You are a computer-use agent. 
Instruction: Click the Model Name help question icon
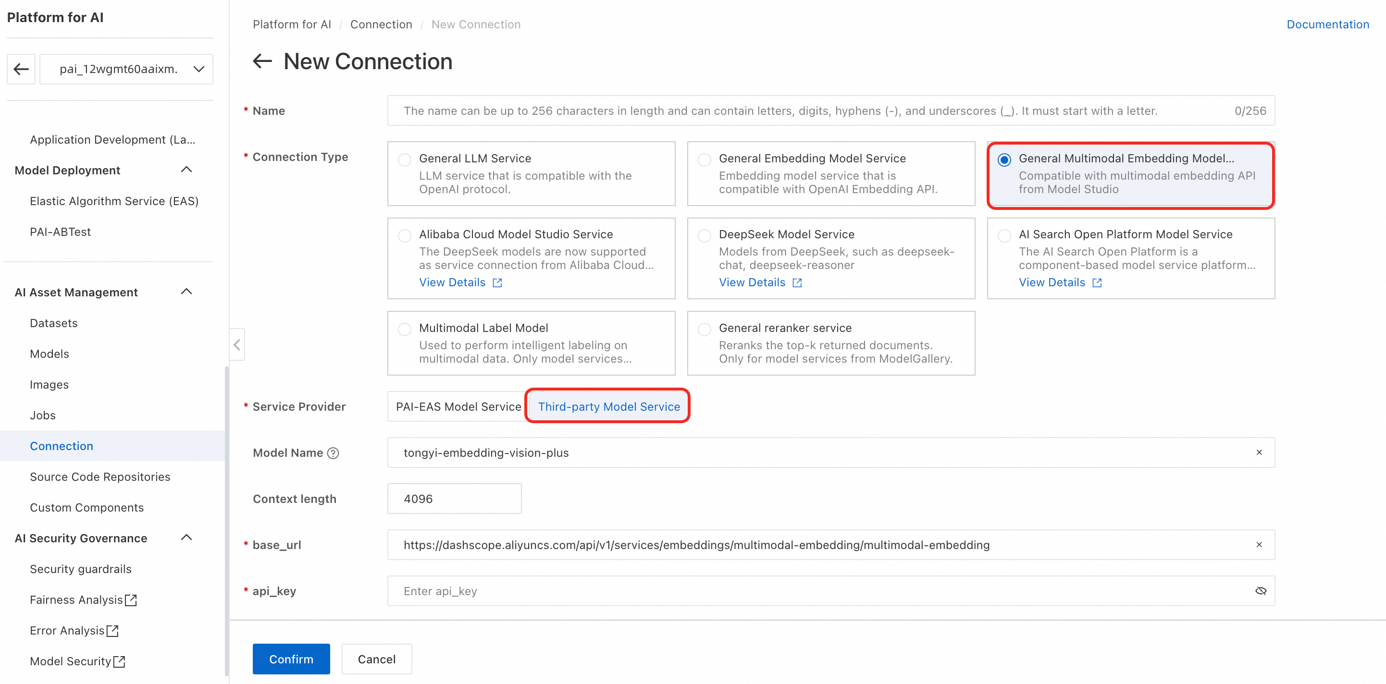[333, 453]
